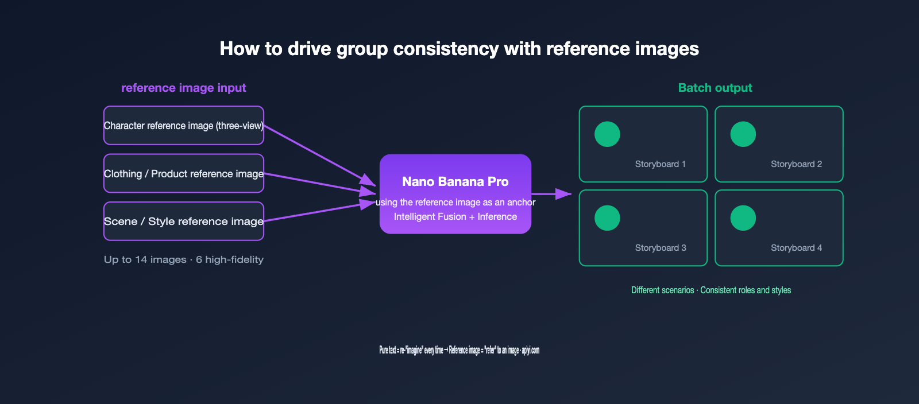Image resolution: width=919 pixels, height=404 pixels.
Task: Click 'using the reference image as an anchor' text
Action: (455, 202)
